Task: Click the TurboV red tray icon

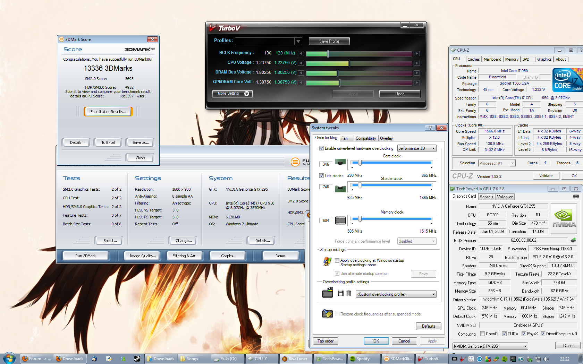Action: point(463,359)
